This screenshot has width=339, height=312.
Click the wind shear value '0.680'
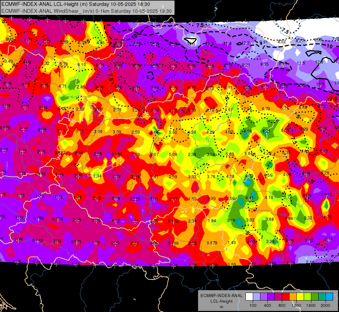(x=117, y=154)
